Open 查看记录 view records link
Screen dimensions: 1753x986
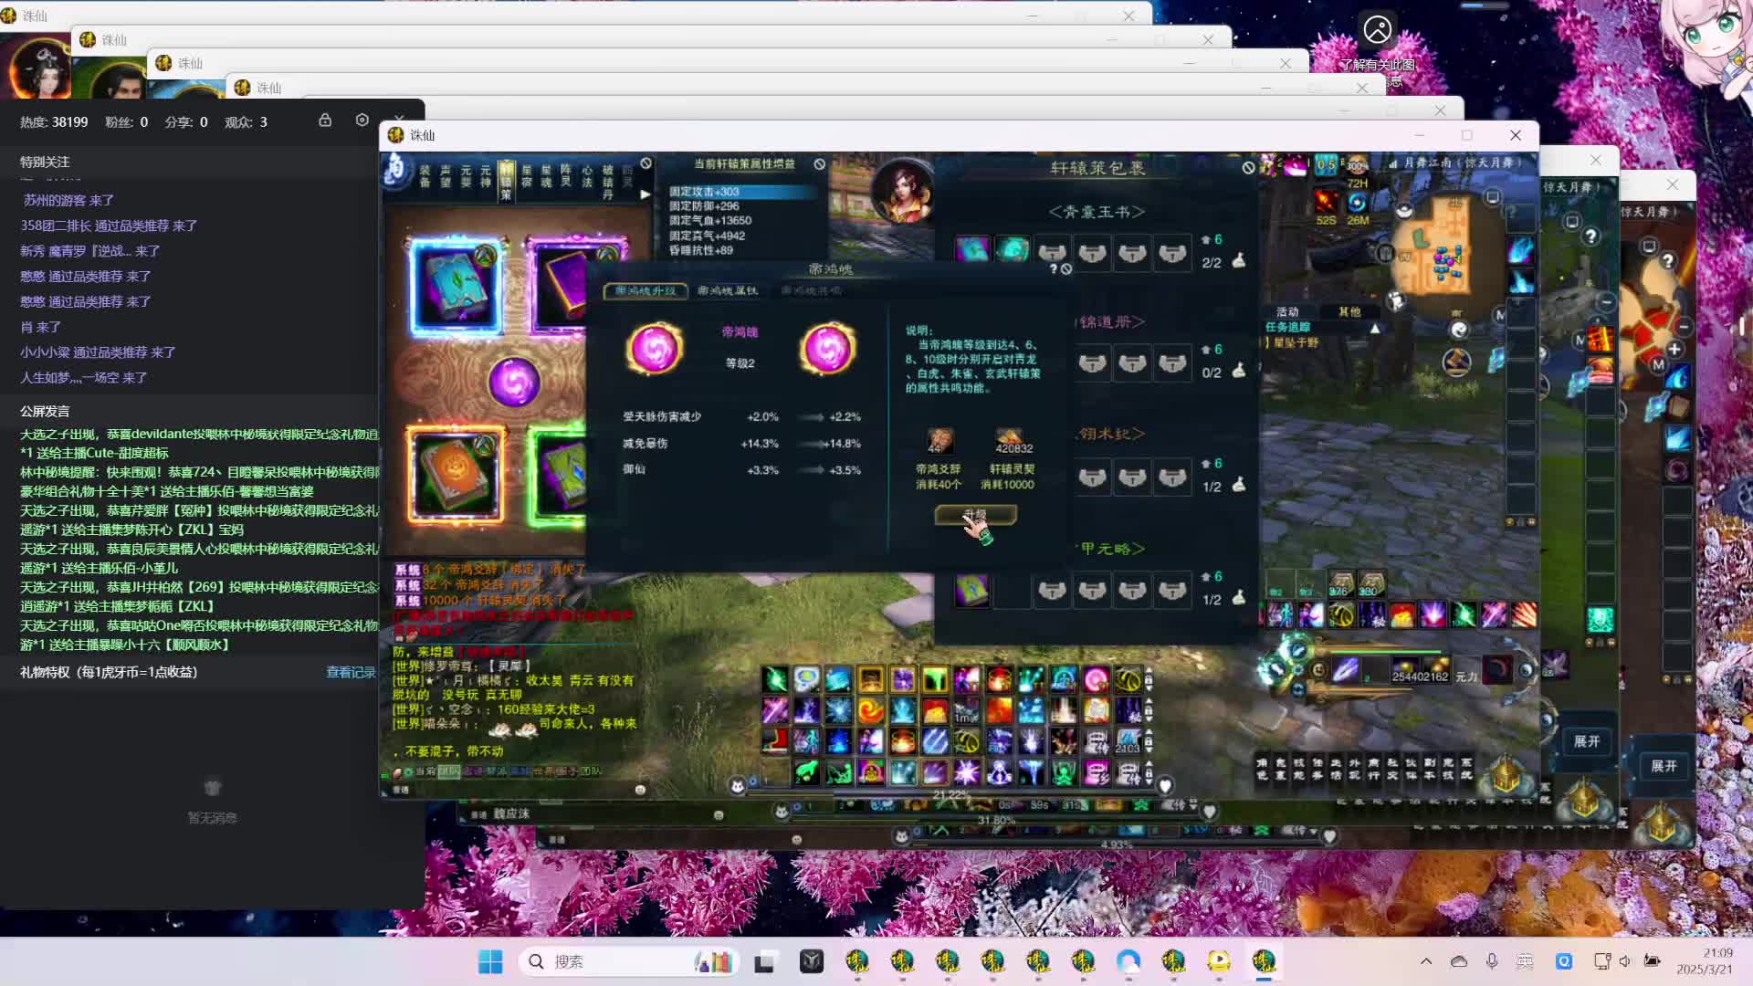tap(351, 672)
